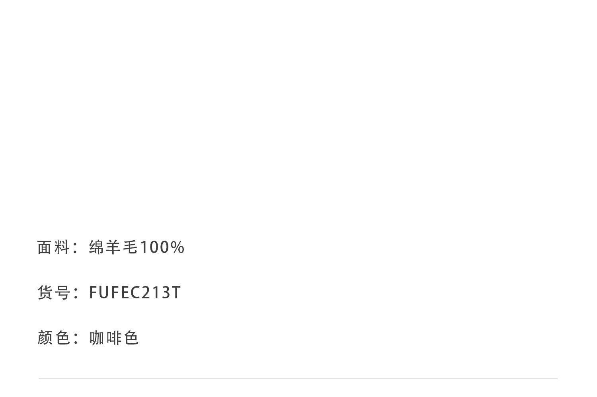Click the character 毛 before 100%
The height and width of the screenshot is (397, 597).
click(x=130, y=247)
